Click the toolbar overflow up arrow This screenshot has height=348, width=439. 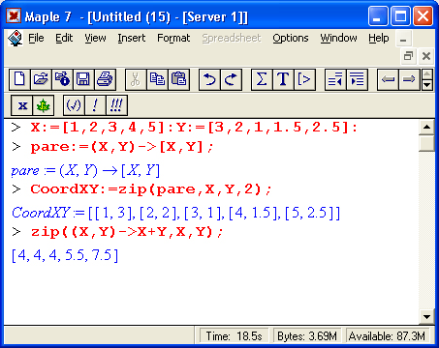427,74
